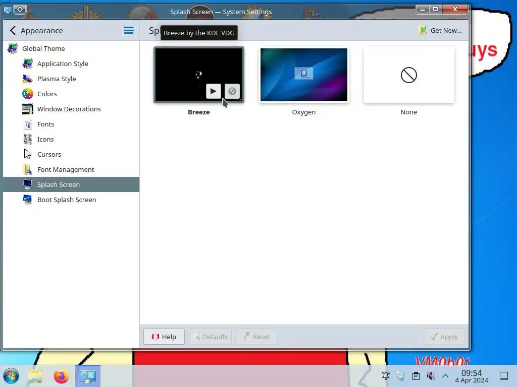Open Boot Splash Screen settings
Viewport: 517px width, 387px height.
(x=71, y=200)
